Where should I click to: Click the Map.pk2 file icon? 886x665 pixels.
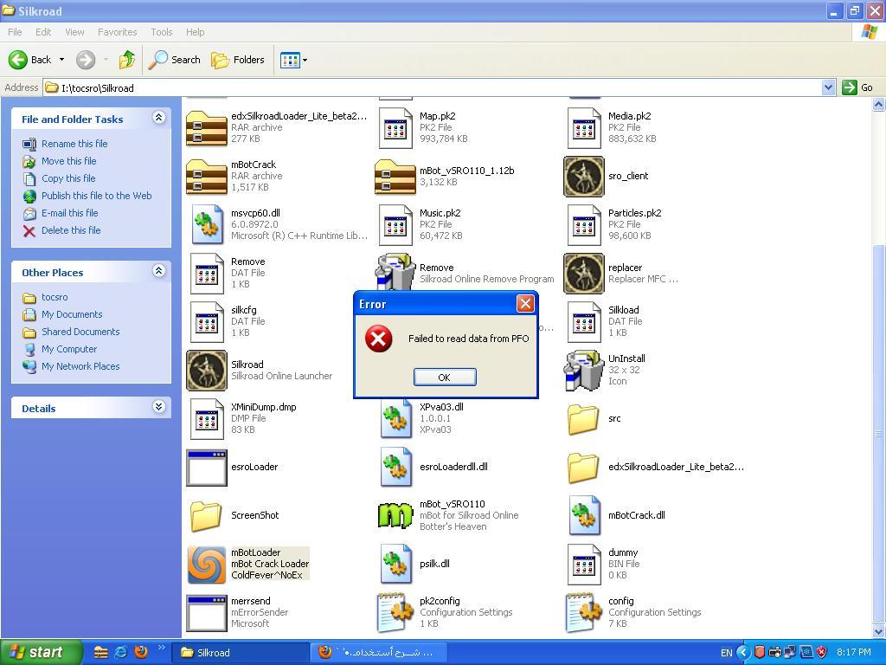tap(395, 128)
